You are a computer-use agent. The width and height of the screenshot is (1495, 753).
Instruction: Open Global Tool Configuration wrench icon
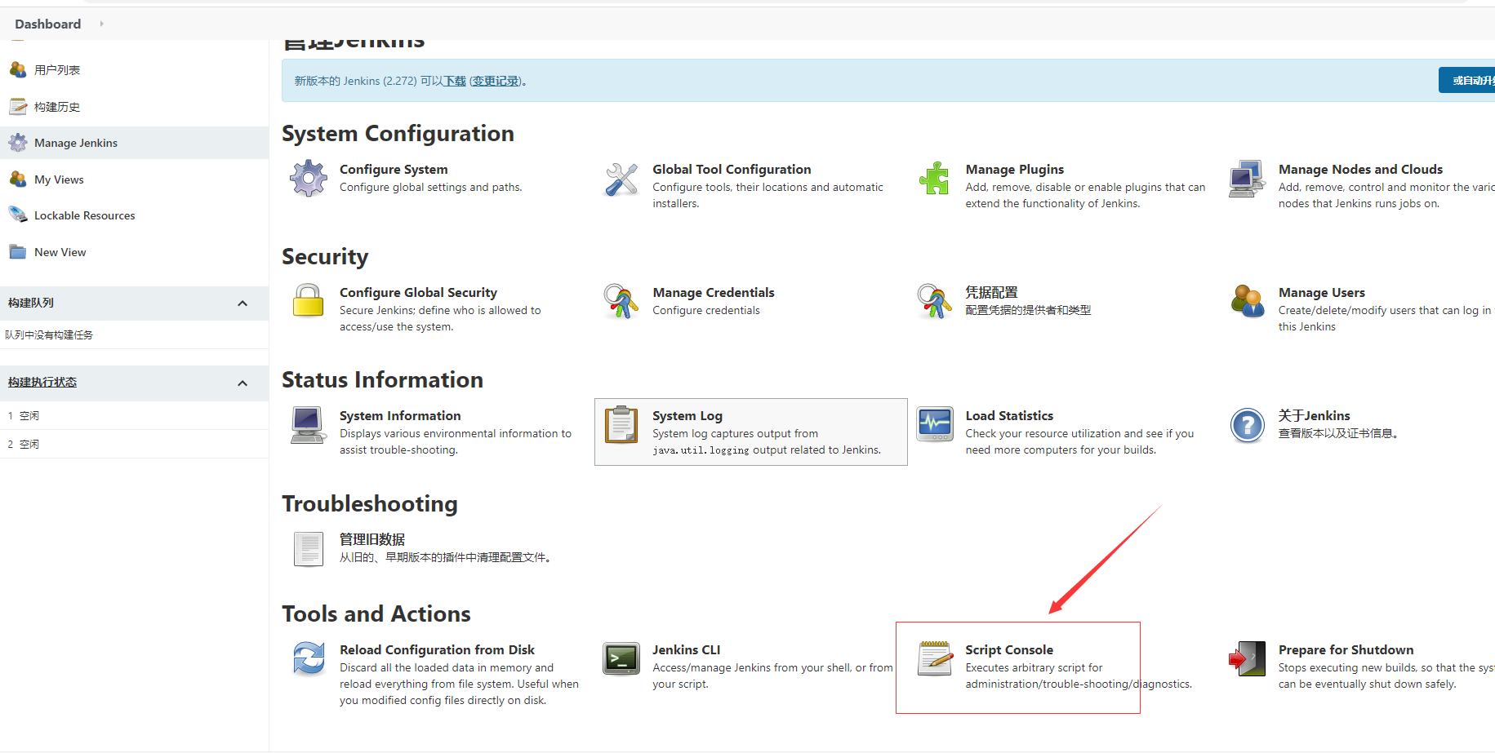621,179
